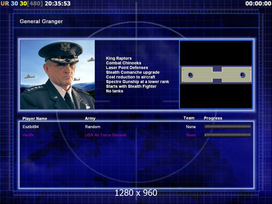272x204 pixels.
Task: Select player name 'Exzibit94'
Action: coord(31,126)
